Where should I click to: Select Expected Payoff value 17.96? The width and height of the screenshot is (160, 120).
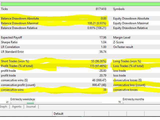(103, 37)
